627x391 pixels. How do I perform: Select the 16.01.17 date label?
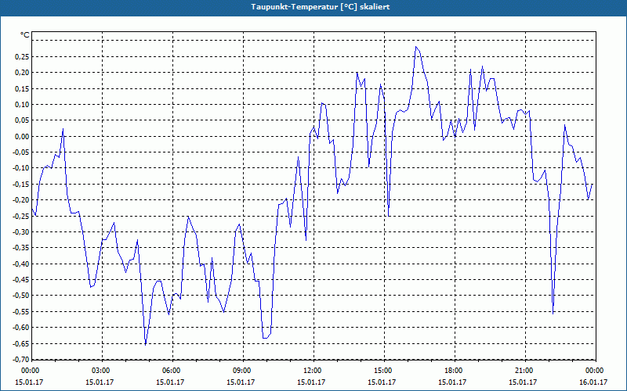(x=593, y=382)
